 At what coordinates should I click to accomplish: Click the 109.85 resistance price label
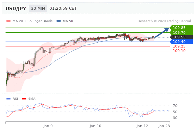coord(179,28)
